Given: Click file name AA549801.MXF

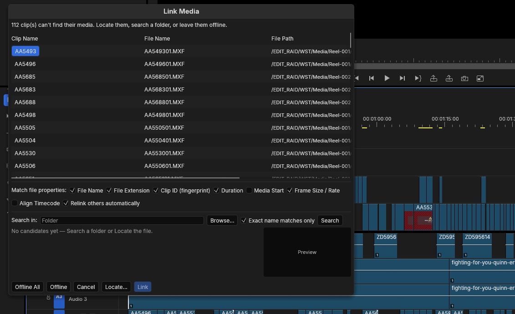Looking at the screenshot, I should pyautogui.click(x=164, y=115).
